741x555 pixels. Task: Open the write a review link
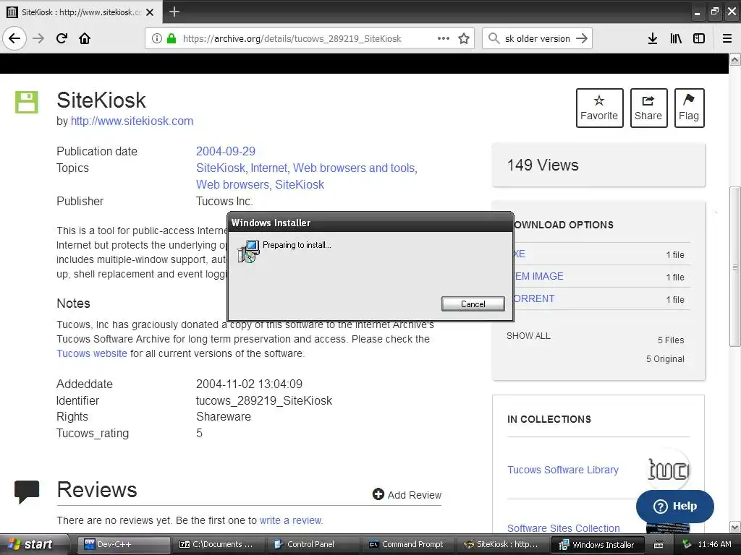291,520
